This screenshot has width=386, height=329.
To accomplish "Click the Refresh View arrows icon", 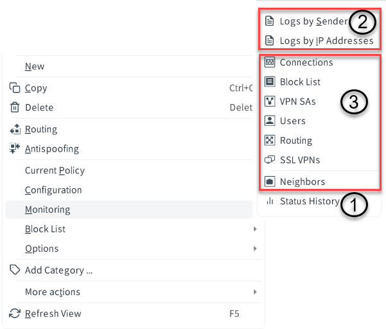I will click(x=15, y=313).
